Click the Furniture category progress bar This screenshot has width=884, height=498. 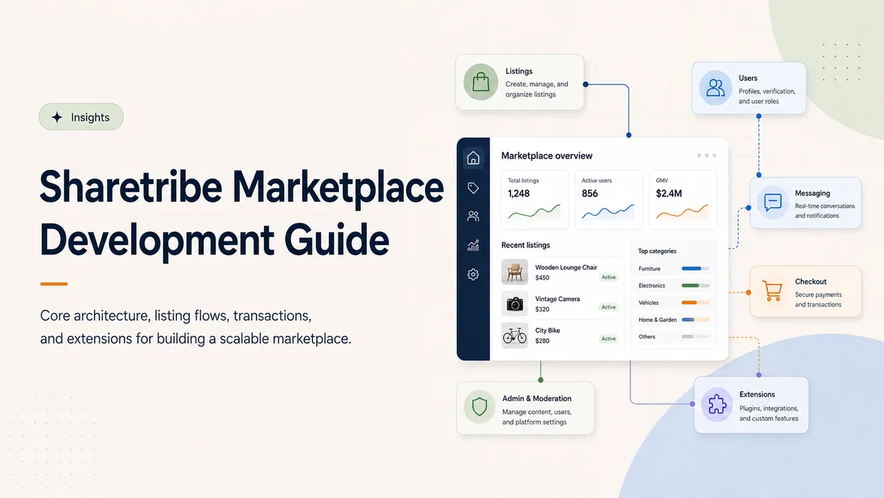[x=695, y=268]
